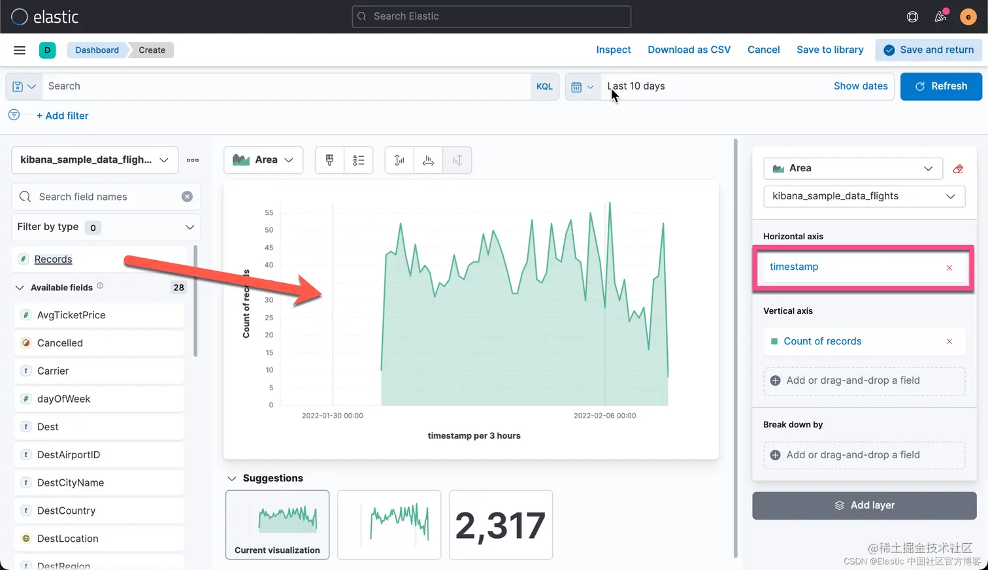Click the Create breadcrumb
This screenshot has width=988, height=570.
pyautogui.click(x=152, y=50)
